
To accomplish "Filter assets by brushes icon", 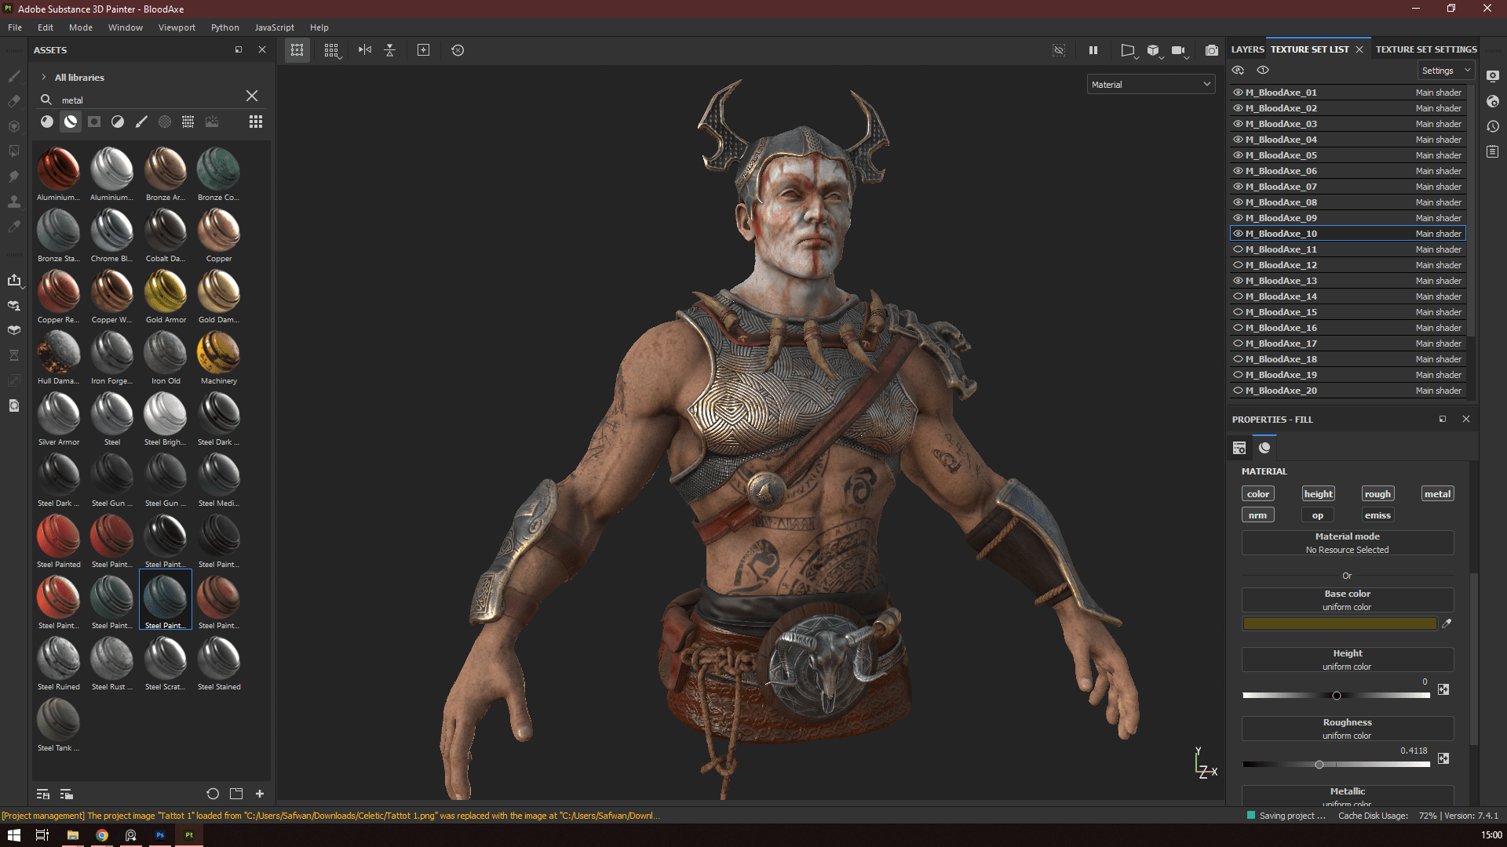I will (x=141, y=122).
